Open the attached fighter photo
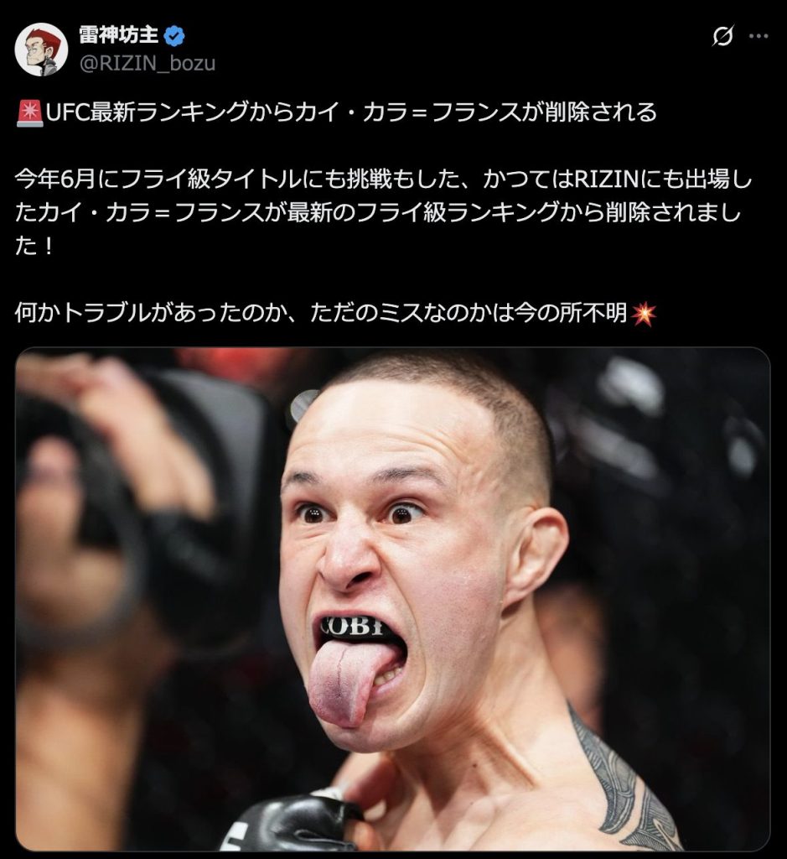This screenshot has height=859, width=787. pyautogui.click(x=392, y=599)
